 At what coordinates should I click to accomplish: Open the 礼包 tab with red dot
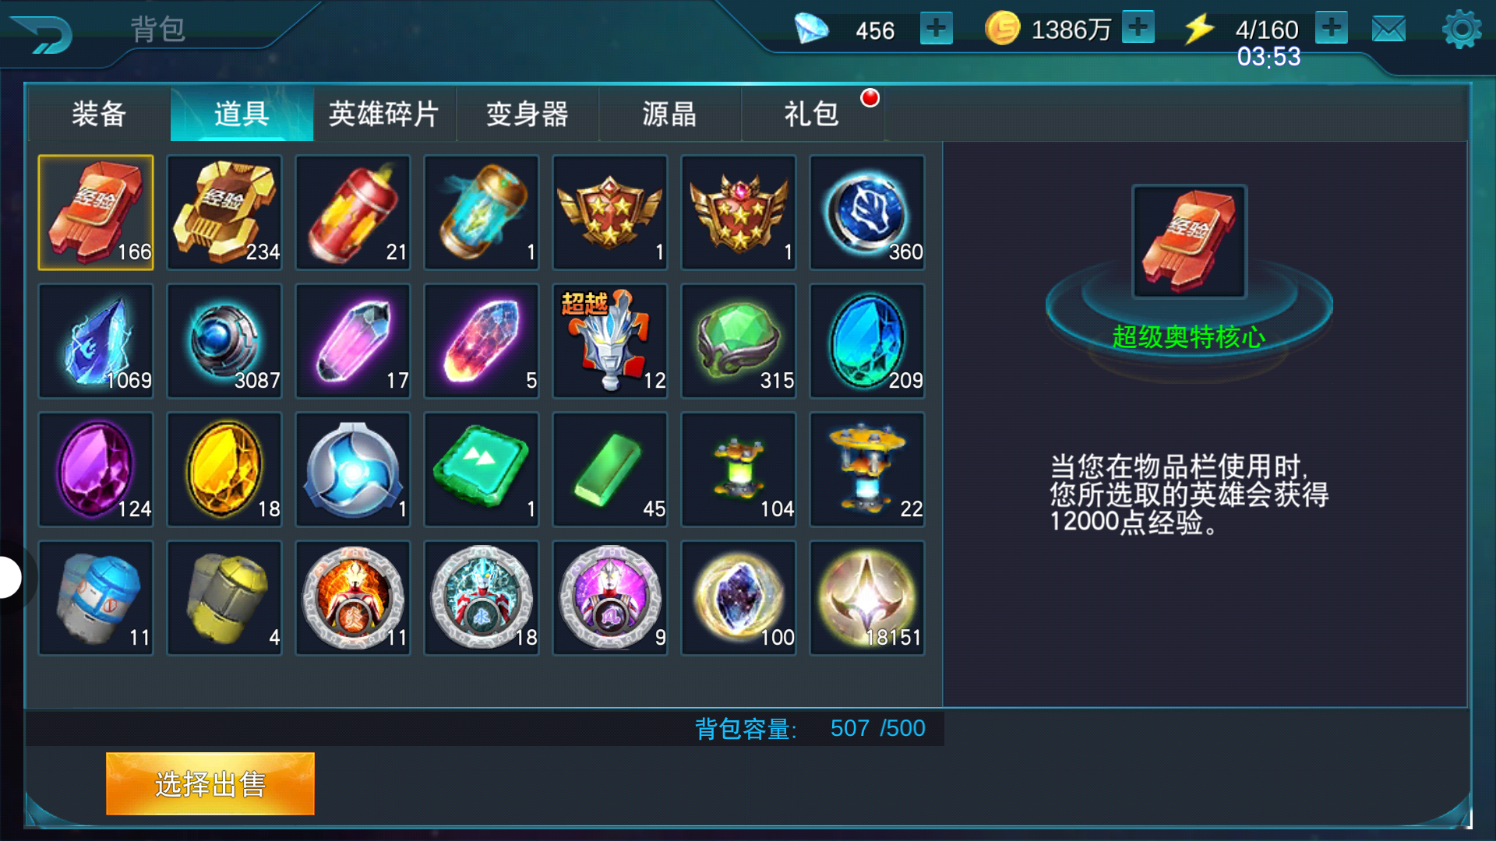812,114
